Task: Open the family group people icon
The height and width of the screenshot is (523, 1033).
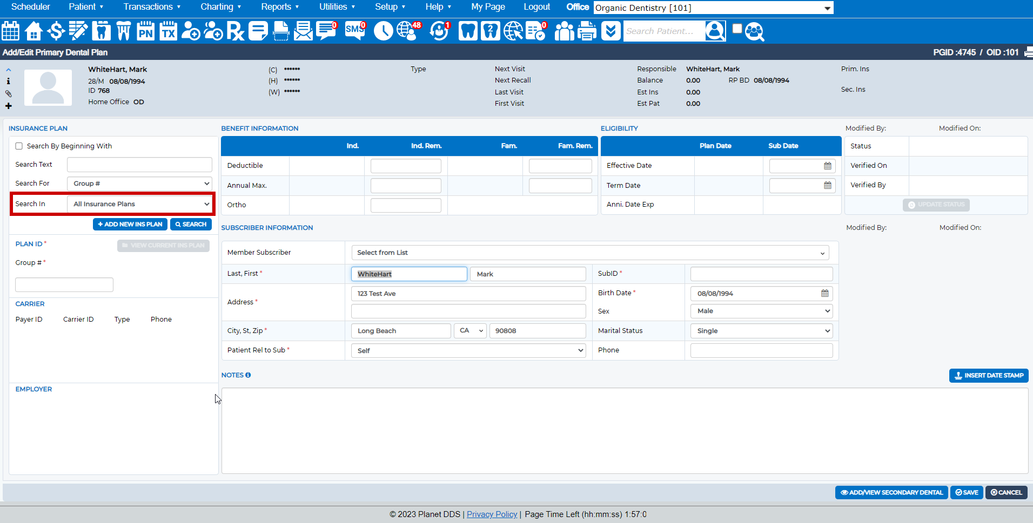Action: click(x=564, y=31)
